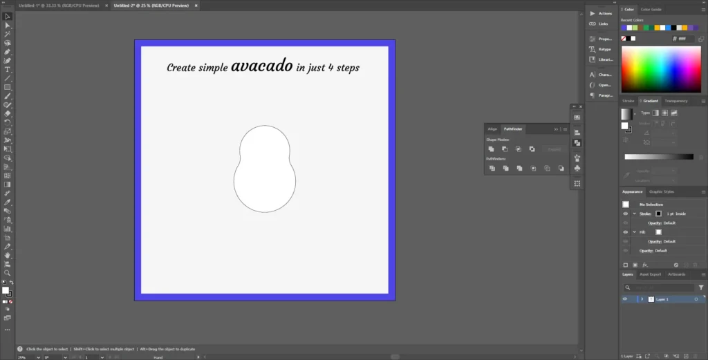
Task: Select the Pen tool
Action: click(7, 52)
